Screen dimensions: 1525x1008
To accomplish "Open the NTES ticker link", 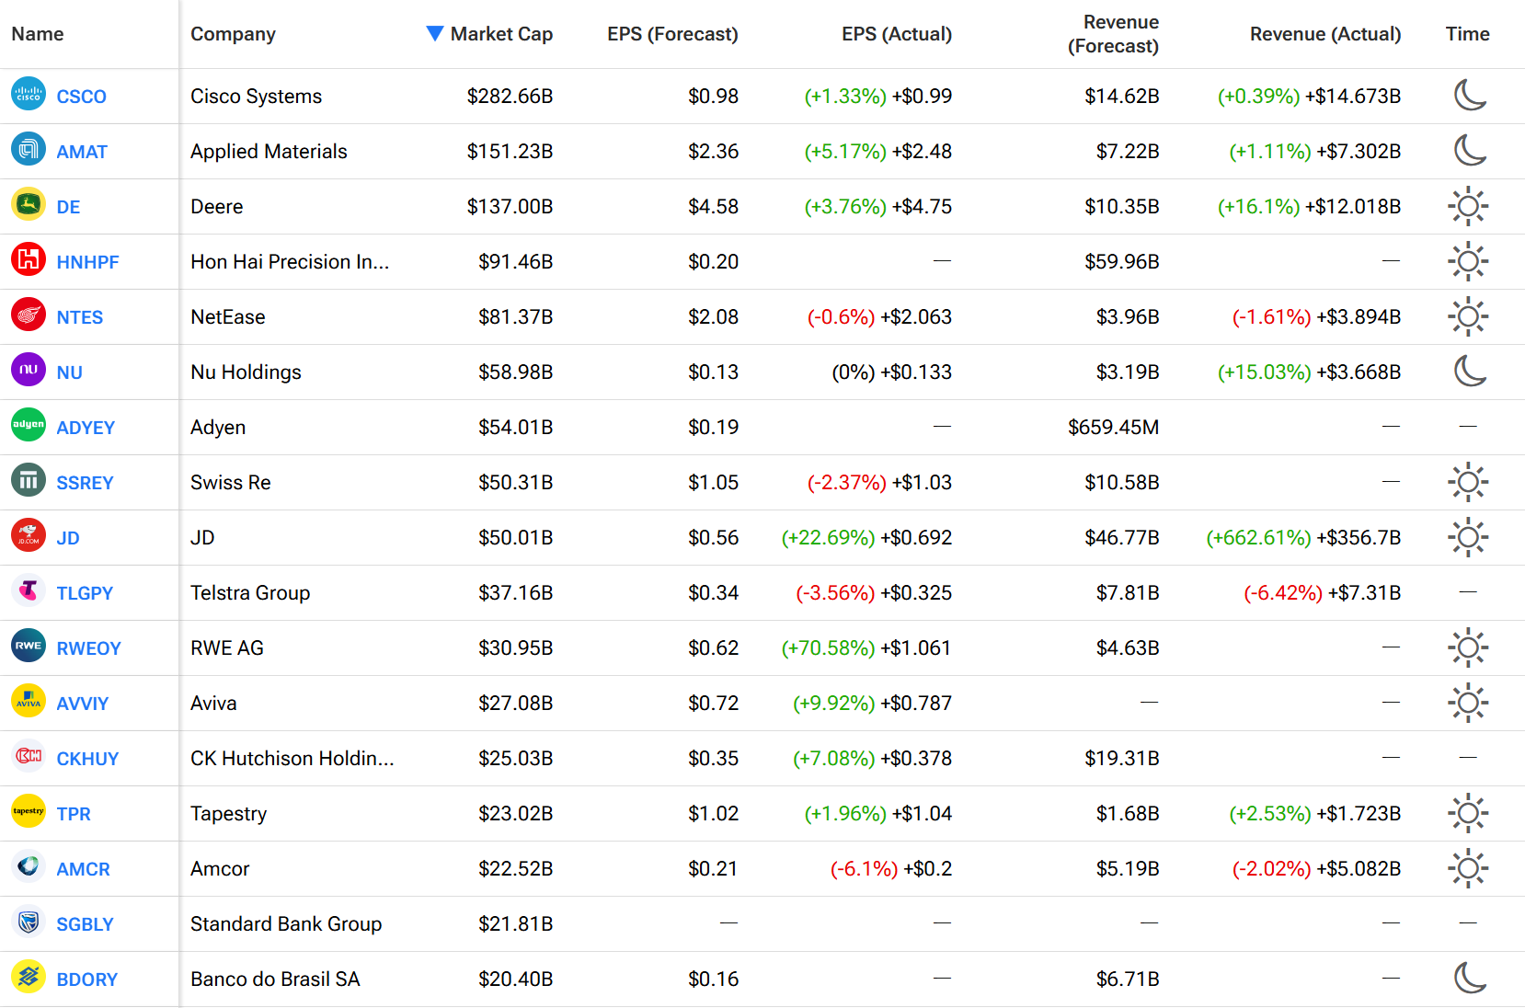I will [x=79, y=317].
